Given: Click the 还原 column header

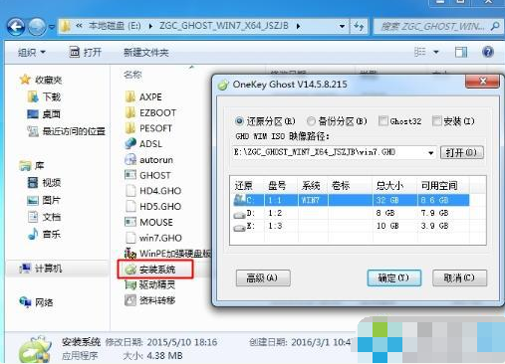Looking at the screenshot, I should click(x=243, y=185).
